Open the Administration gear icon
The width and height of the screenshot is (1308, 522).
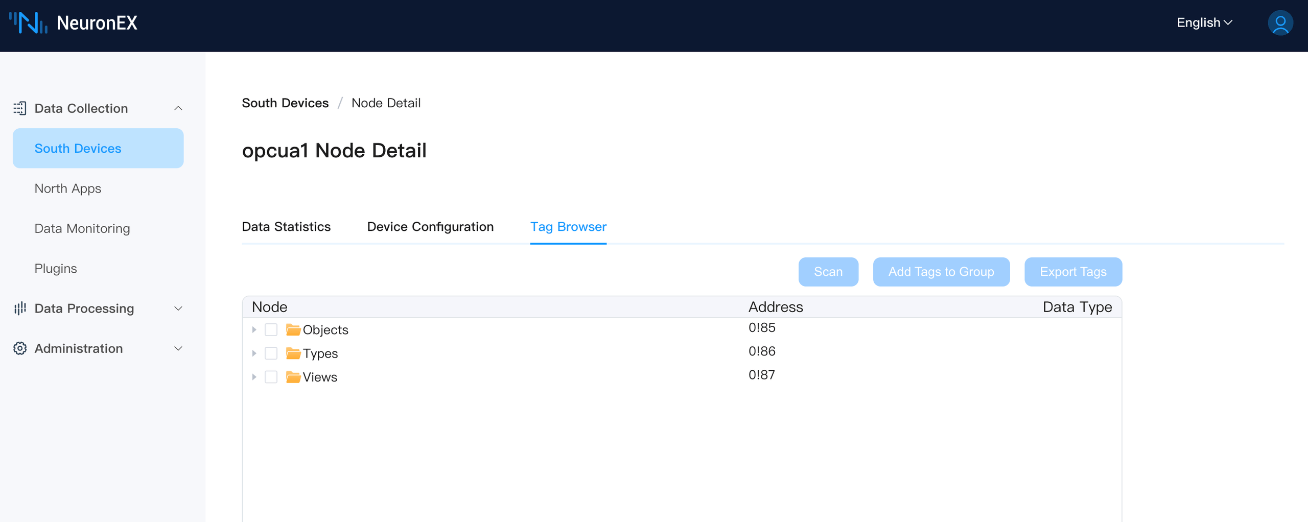tap(20, 348)
